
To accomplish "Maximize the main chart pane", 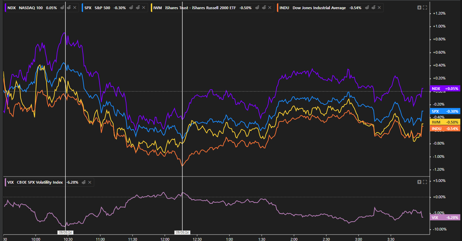I will coord(425,7).
